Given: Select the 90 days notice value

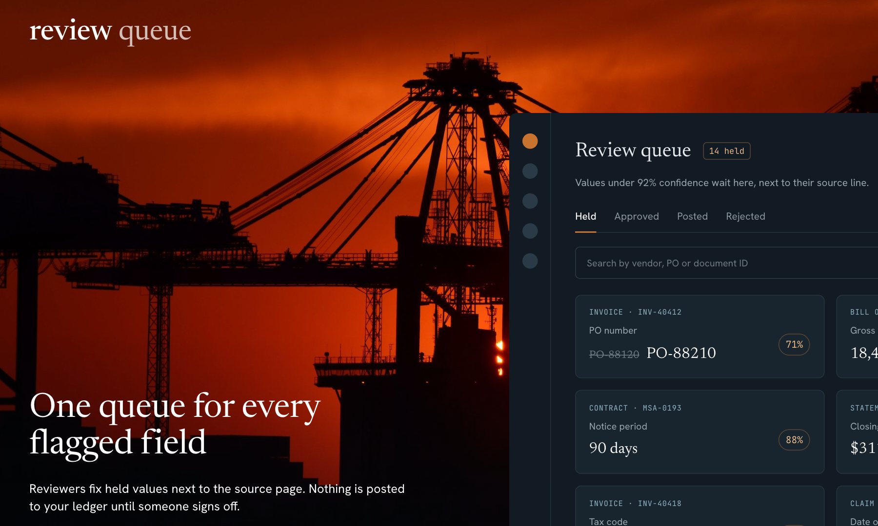Looking at the screenshot, I should click(613, 448).
